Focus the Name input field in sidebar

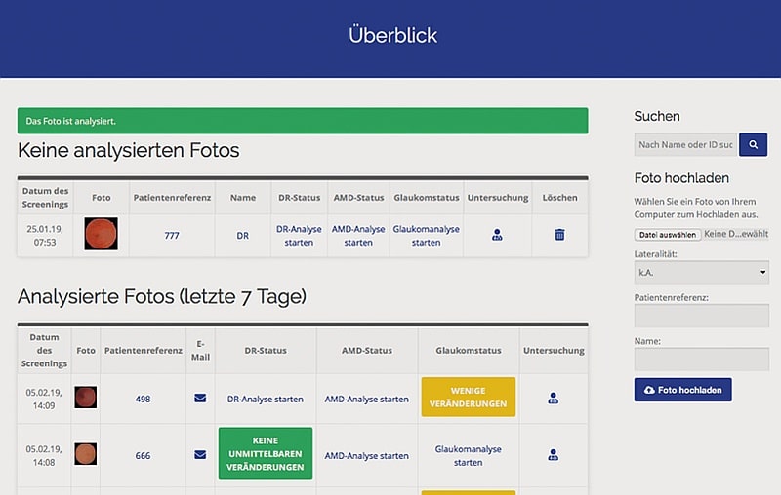[x=701, y=360]
